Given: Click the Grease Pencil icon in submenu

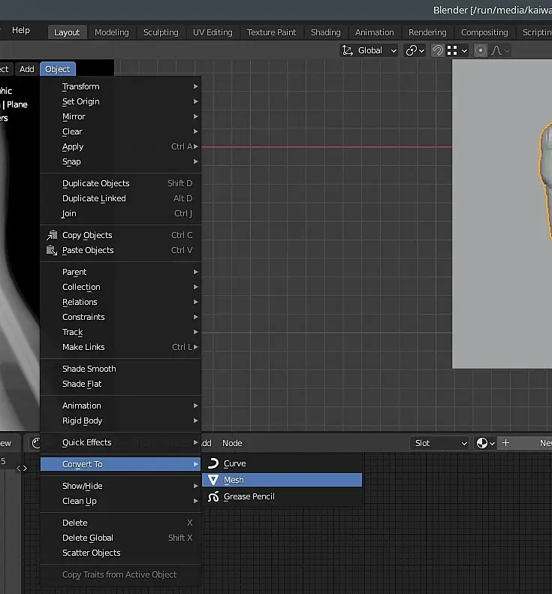Looking at the screenshot, I should [x=213, y=496].
